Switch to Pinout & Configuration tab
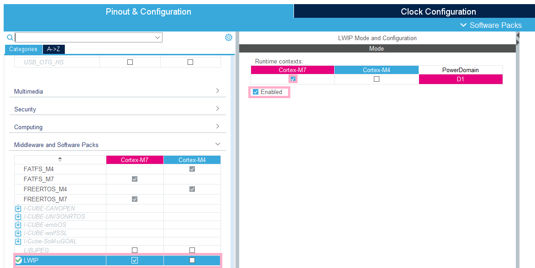 [x=148, y=11]
